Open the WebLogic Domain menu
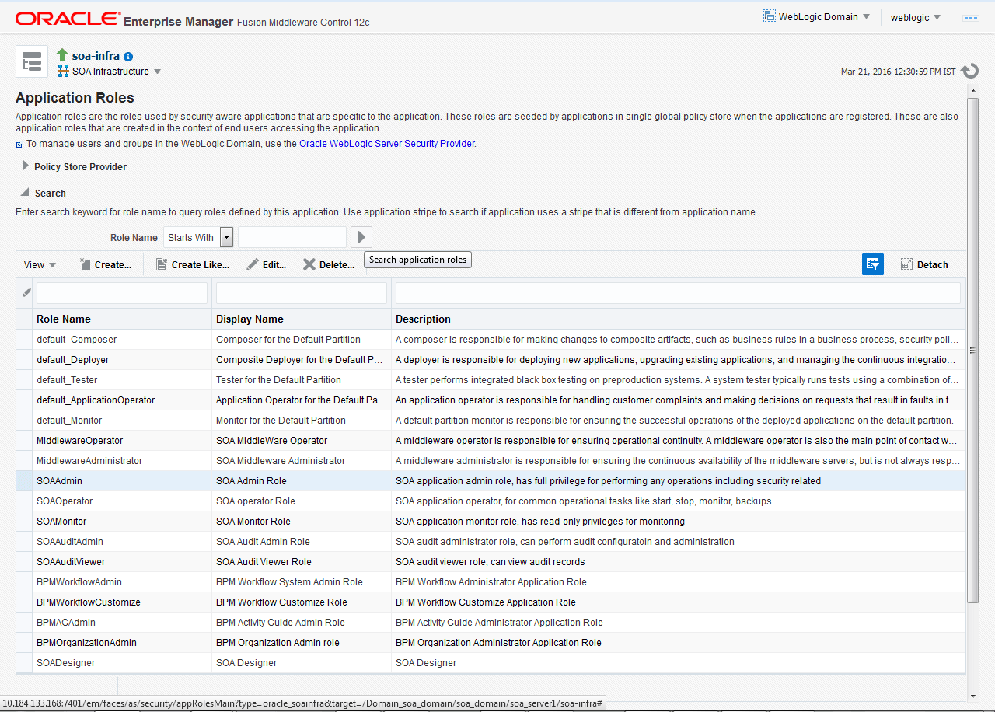Screen dimensions: 995x712 click(817, 17)
